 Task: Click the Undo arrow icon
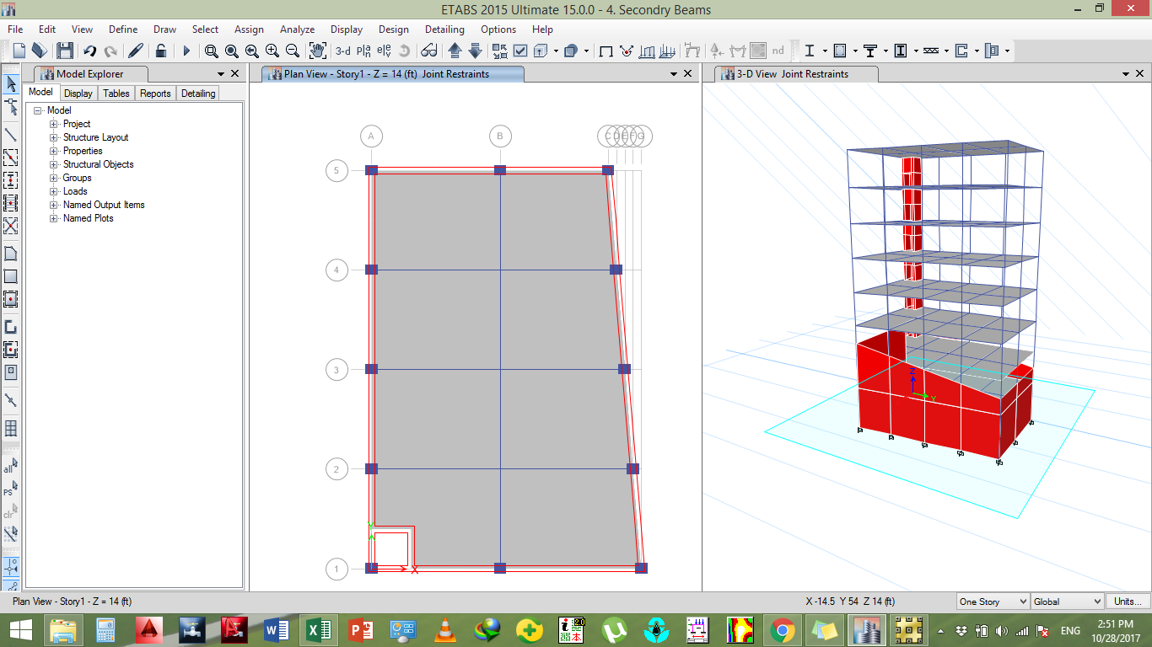(x=89, y=51)
